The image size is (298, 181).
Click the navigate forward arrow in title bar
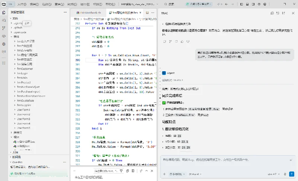232,4
